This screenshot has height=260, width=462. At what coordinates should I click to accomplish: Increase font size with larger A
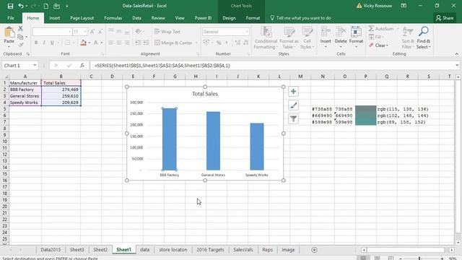(92, 32)
